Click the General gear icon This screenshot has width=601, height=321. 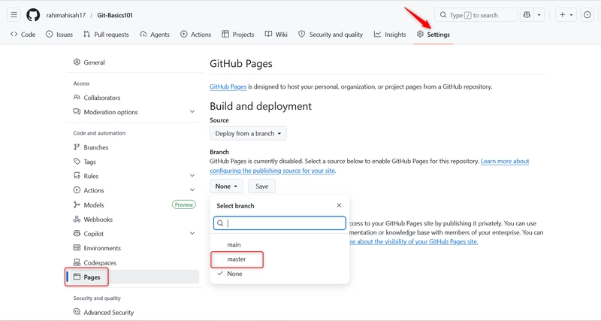(x=77, y=62)
